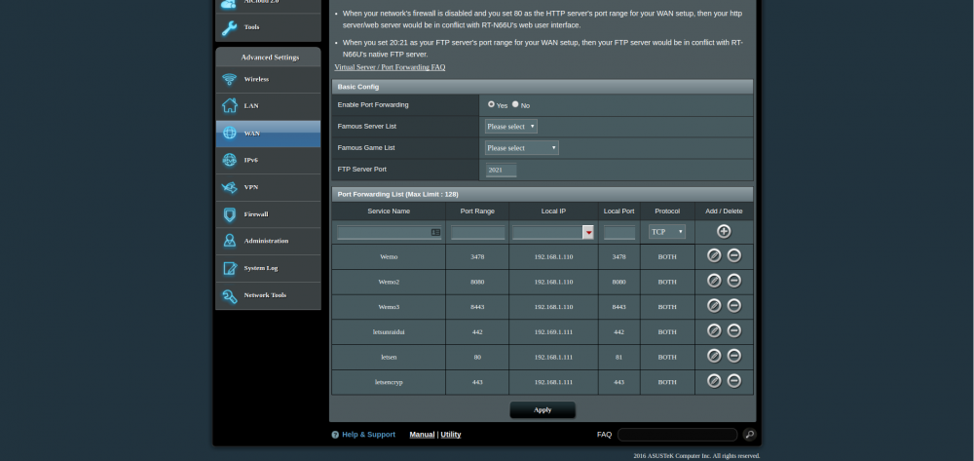Click the FTP Server Port field
The height and width of the screenshot is (461, 974).
(501, 170)
